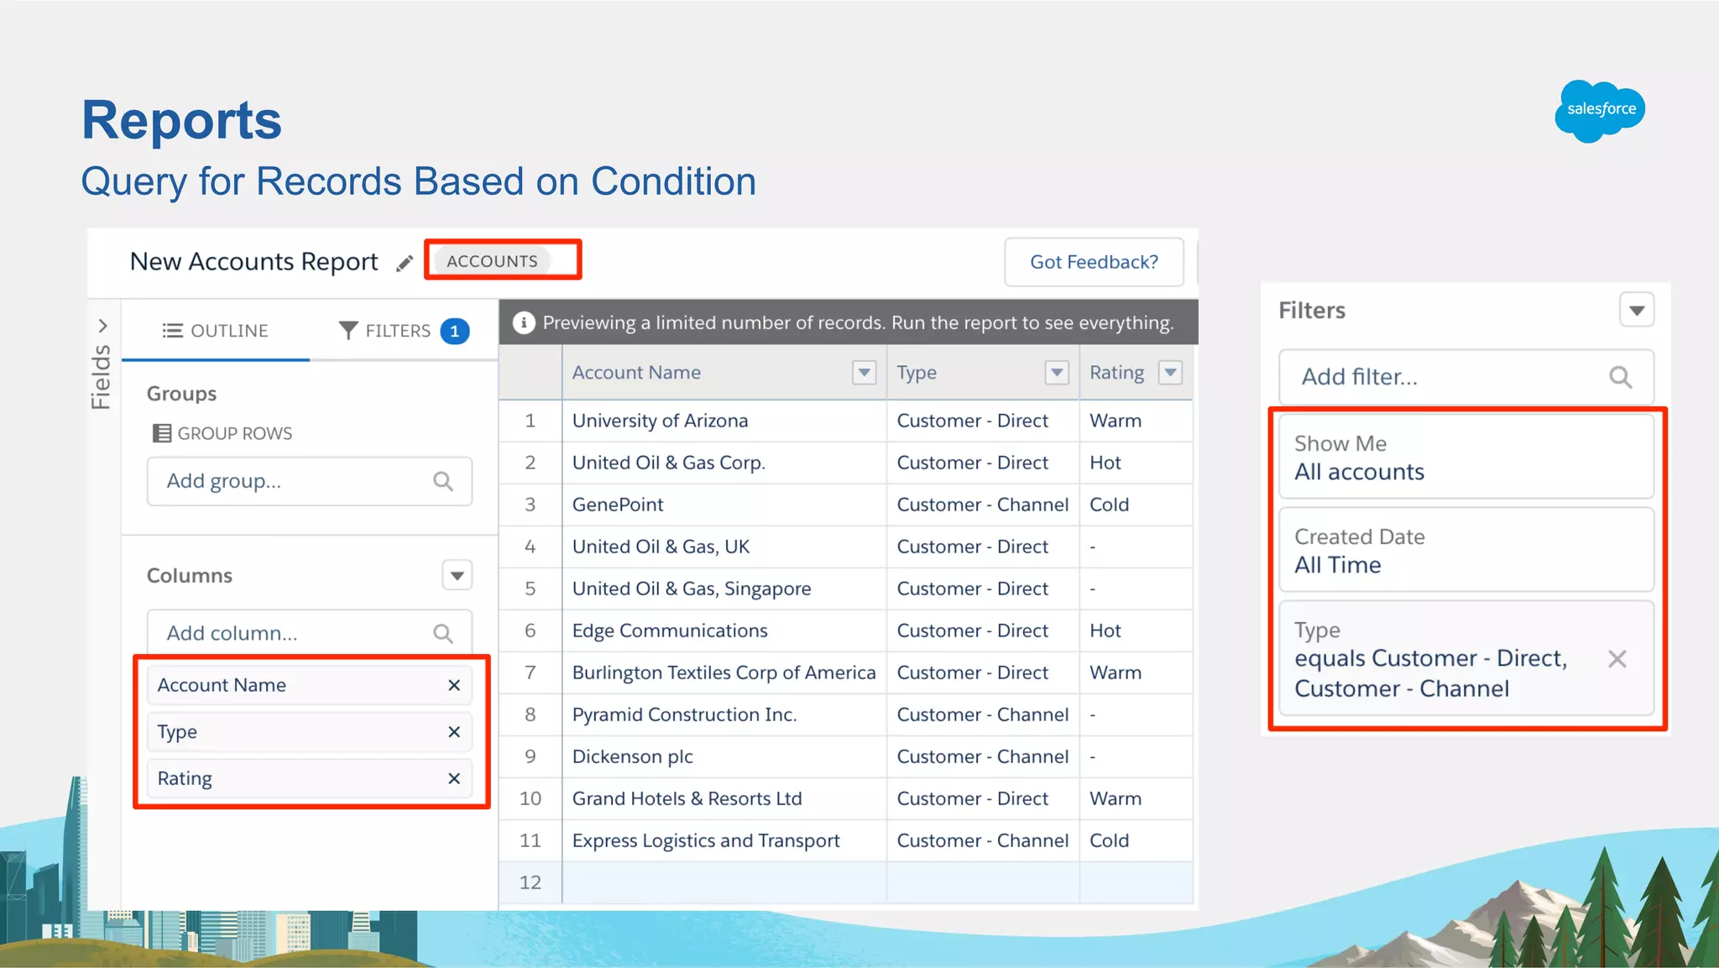Click the Group Rows icon

(x=161, y=433)
